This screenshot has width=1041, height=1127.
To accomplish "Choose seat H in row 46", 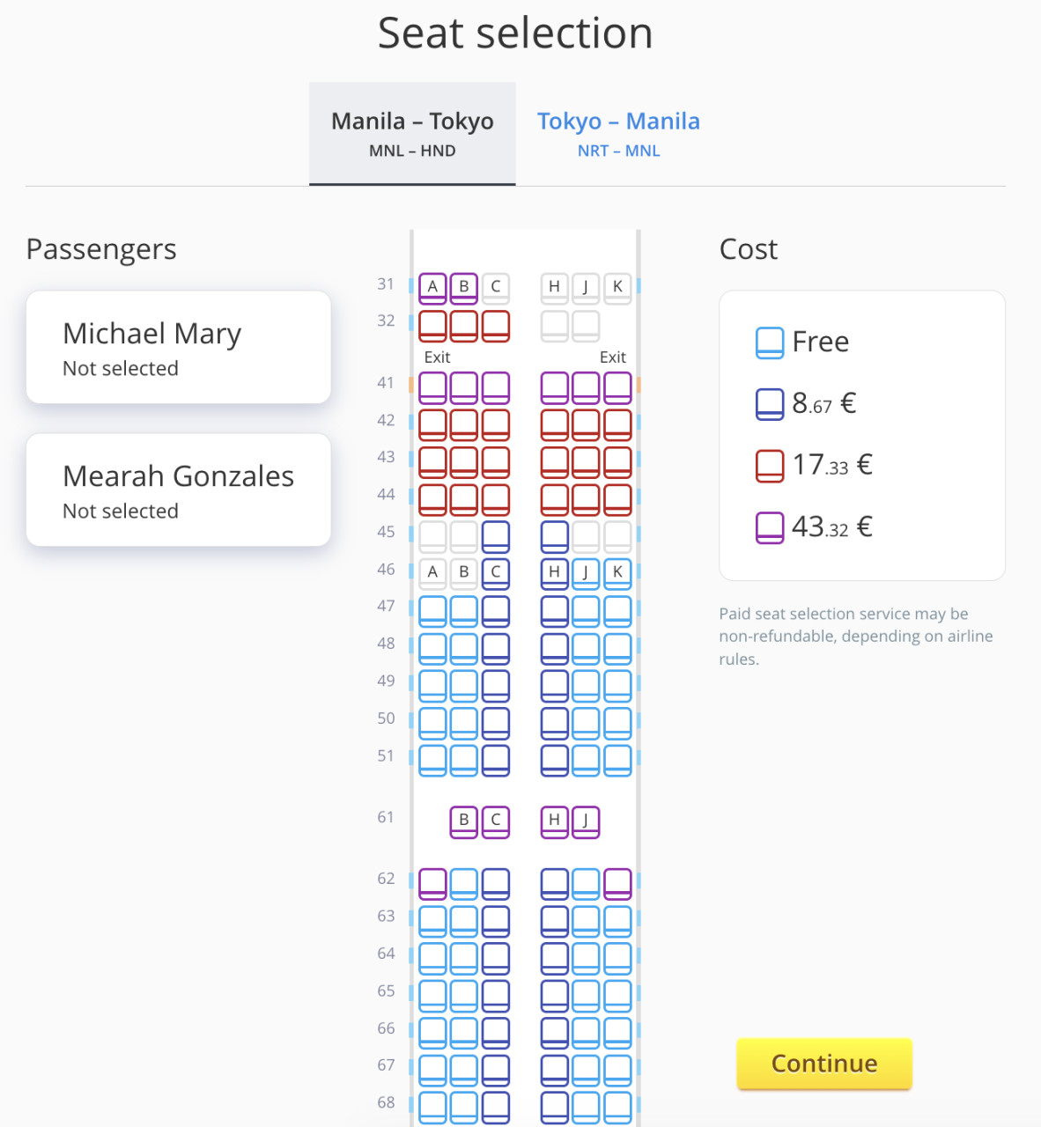I will tap(554, 572).
